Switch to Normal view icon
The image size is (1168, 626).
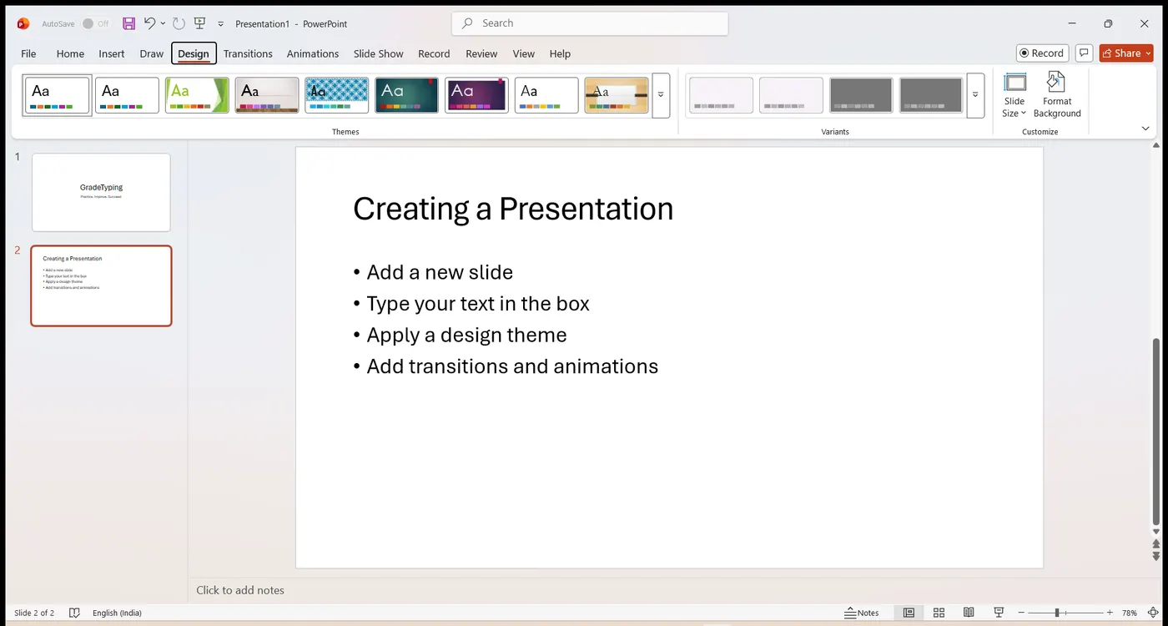point(909,613)
